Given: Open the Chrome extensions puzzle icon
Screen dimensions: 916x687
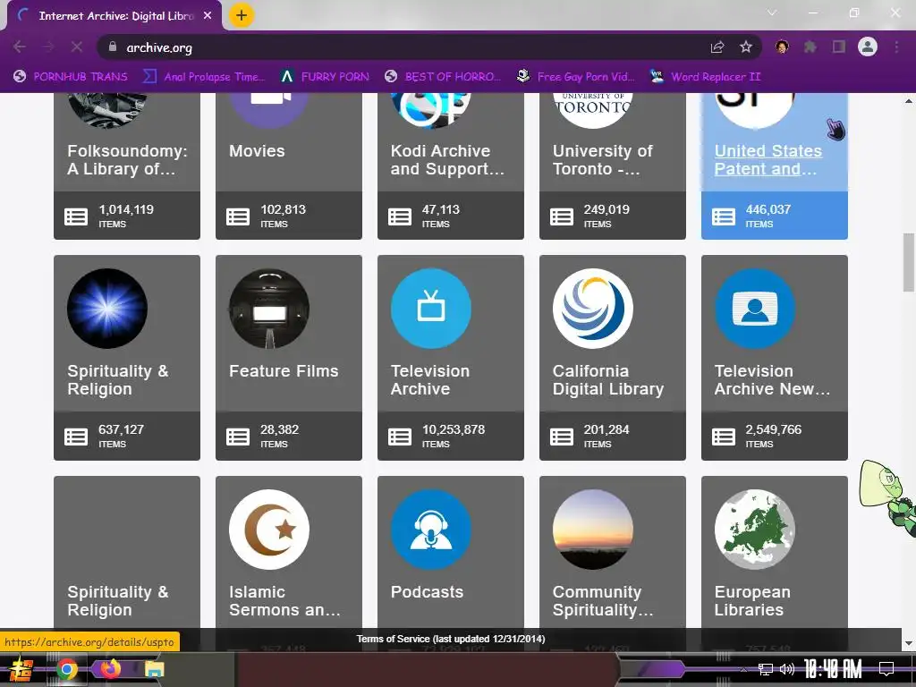Looking at the screenshot, I should [x=810, y=47].
